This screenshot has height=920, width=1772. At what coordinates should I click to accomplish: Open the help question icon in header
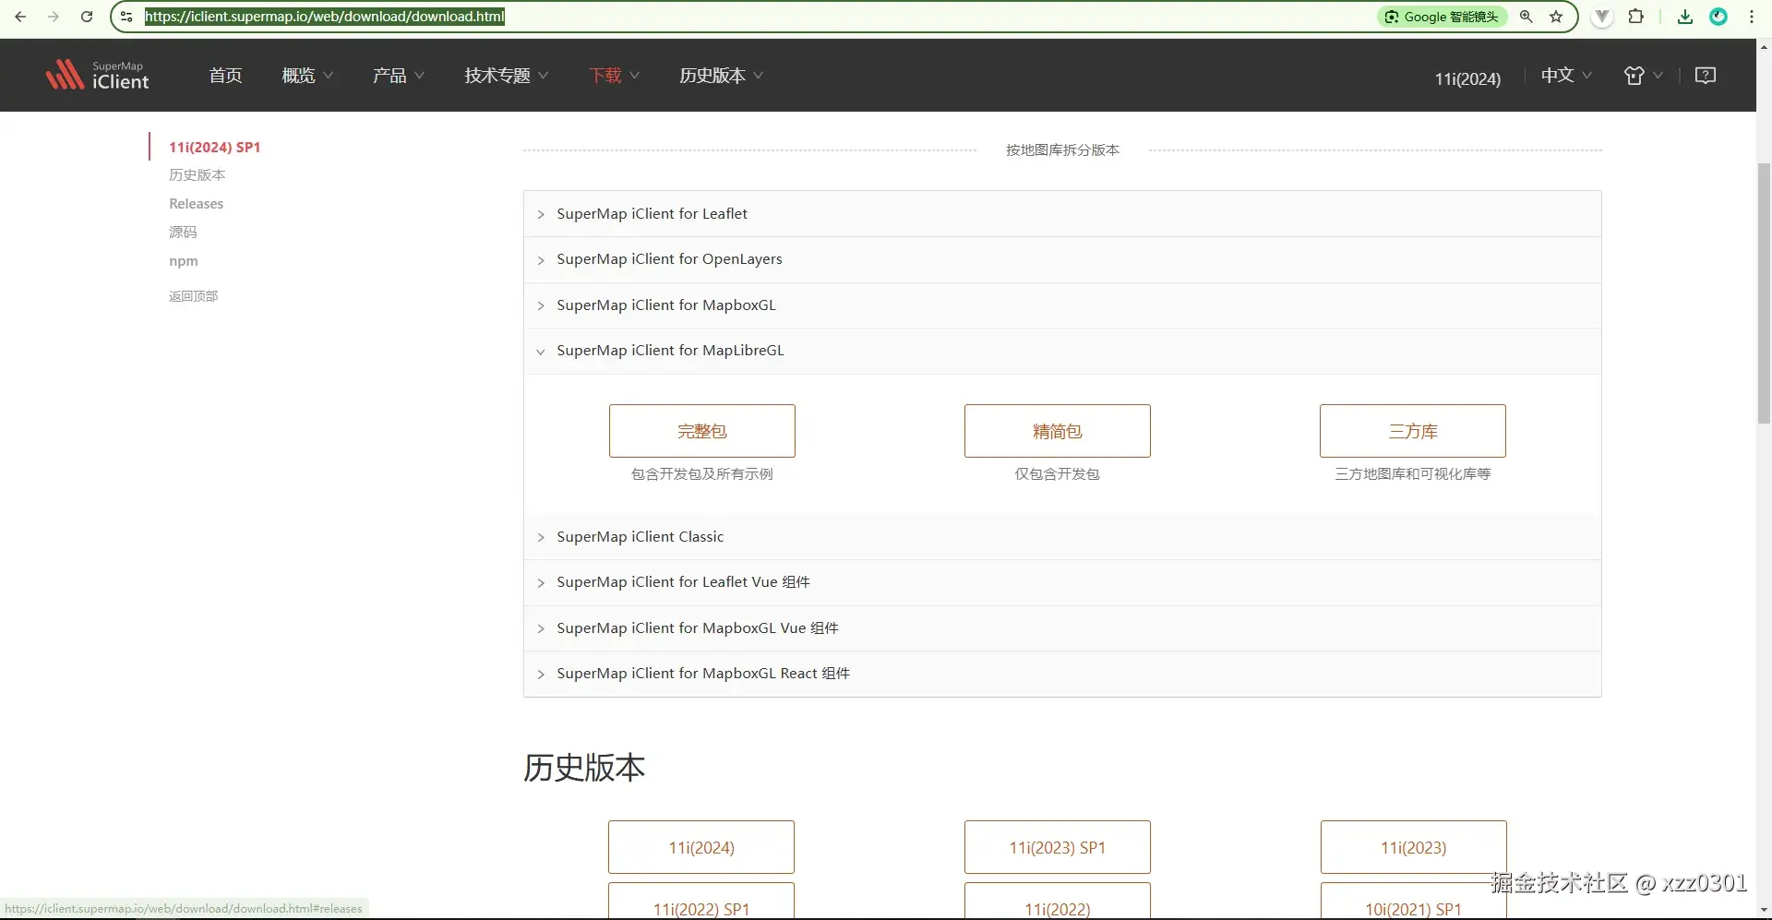tap(1706, 76)
